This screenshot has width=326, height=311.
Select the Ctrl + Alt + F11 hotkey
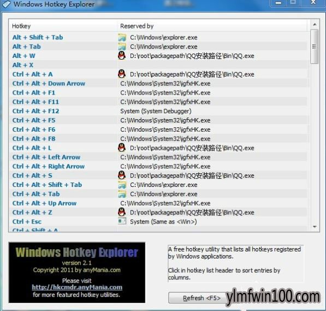coord(35,102)
